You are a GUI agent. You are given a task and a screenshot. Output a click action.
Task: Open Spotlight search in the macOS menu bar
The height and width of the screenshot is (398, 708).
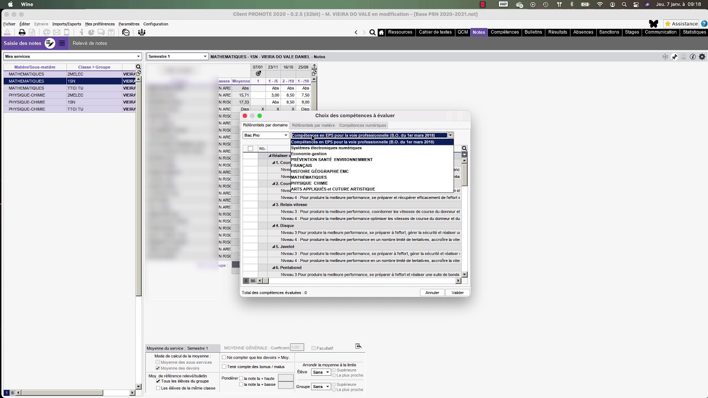click(624, 4)
